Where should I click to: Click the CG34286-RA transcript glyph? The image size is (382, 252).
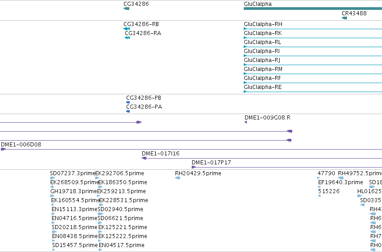127,38
